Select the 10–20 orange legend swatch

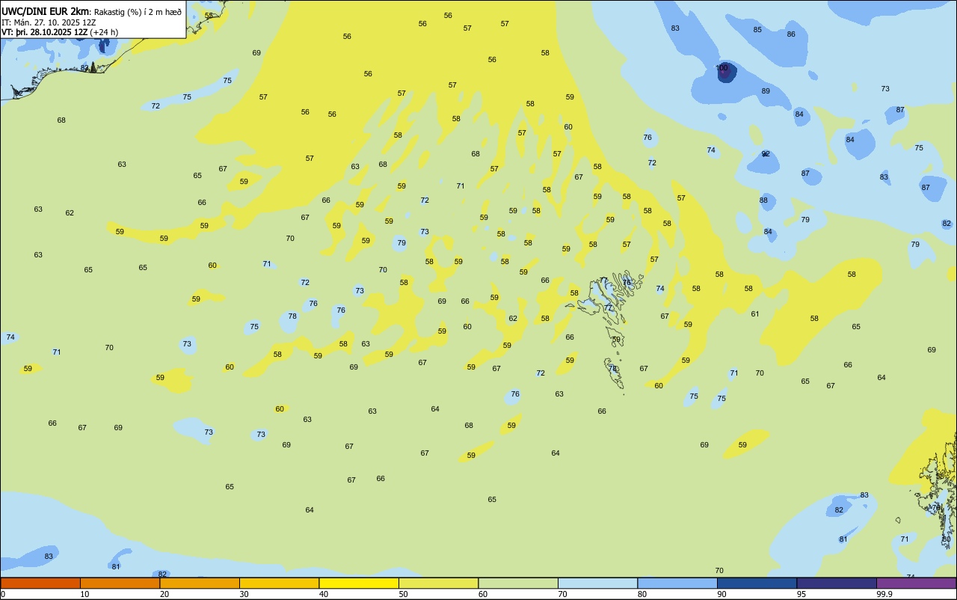[x=120, y=583]
